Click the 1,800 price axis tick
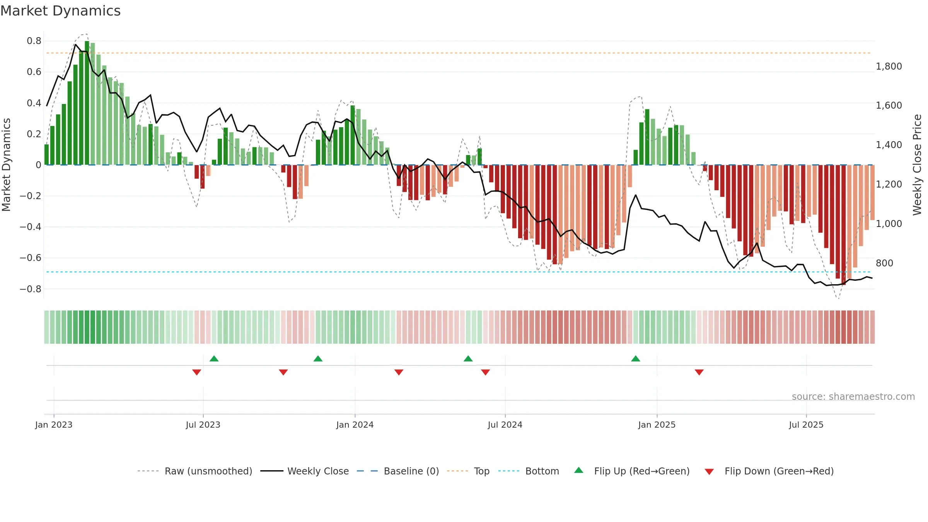 [x=889, y=66]
